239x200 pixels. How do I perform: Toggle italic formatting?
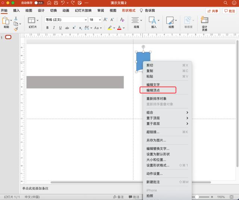[54, 28]
